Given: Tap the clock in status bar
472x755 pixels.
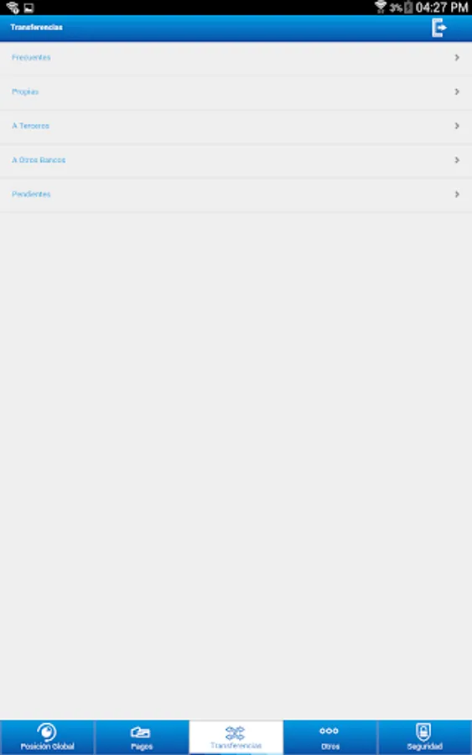Looking at the screenshot, I should pyautogui.click(x=442, y=8).
